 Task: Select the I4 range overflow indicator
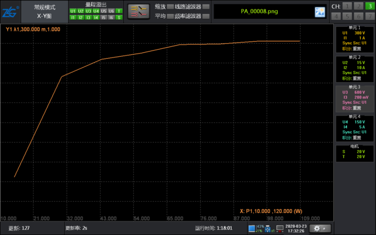96,17
